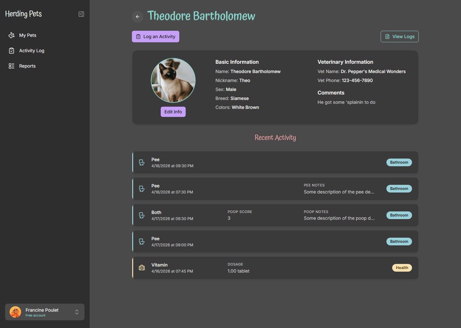The image size is (461, 328).
Task: Open View Logs
Action: pos(400,37)
